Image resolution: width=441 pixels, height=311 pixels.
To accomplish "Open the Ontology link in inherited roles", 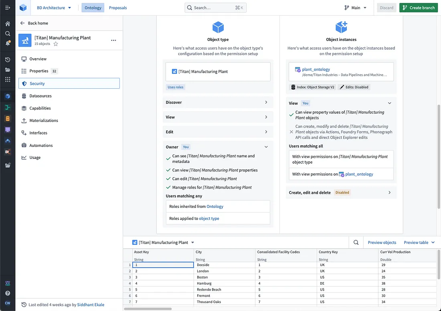I will (215, 206).
